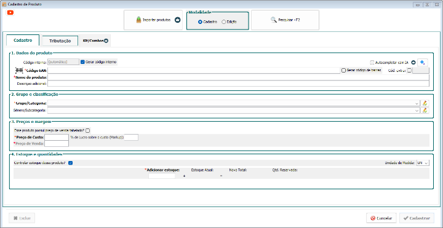This screenshot has width=443, height=228.
Task: Open the YouTube tutorial icon
Action: point(10,12)
